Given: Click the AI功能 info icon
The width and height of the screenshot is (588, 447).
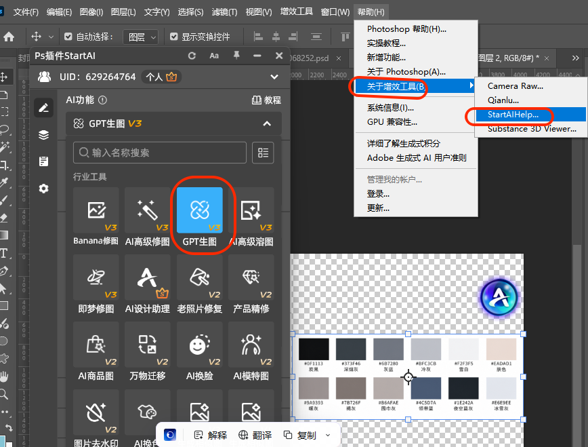Looking at the screenshot, I should pyautogui.click(x=102, y=100).
